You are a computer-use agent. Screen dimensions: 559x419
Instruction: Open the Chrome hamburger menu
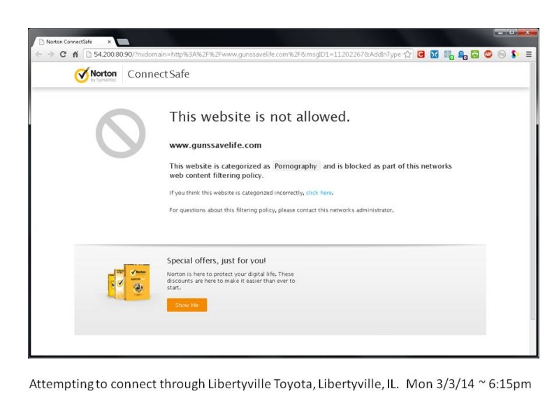click(x=529, y=54)
